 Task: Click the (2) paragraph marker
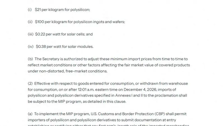(x=30, y=83)
